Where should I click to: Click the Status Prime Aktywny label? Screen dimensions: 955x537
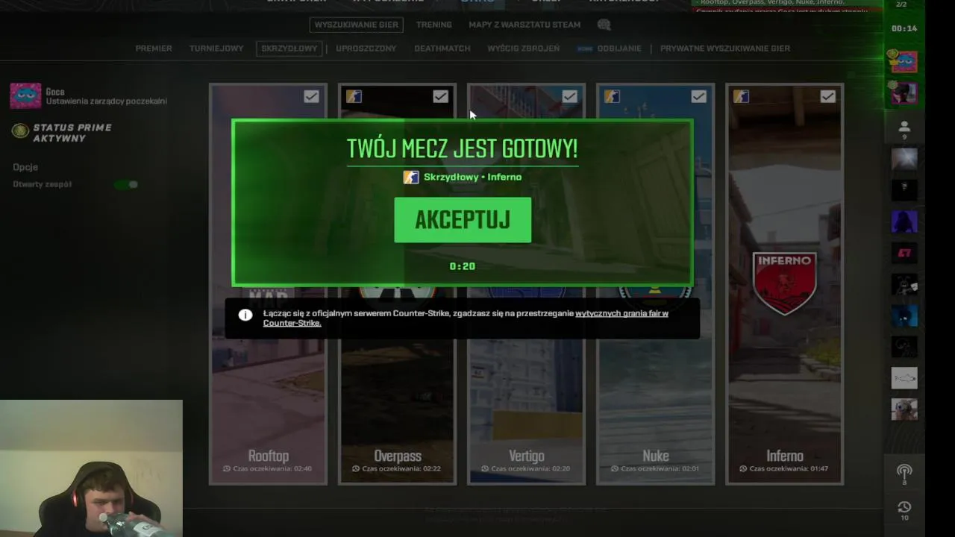coord(72,133)
